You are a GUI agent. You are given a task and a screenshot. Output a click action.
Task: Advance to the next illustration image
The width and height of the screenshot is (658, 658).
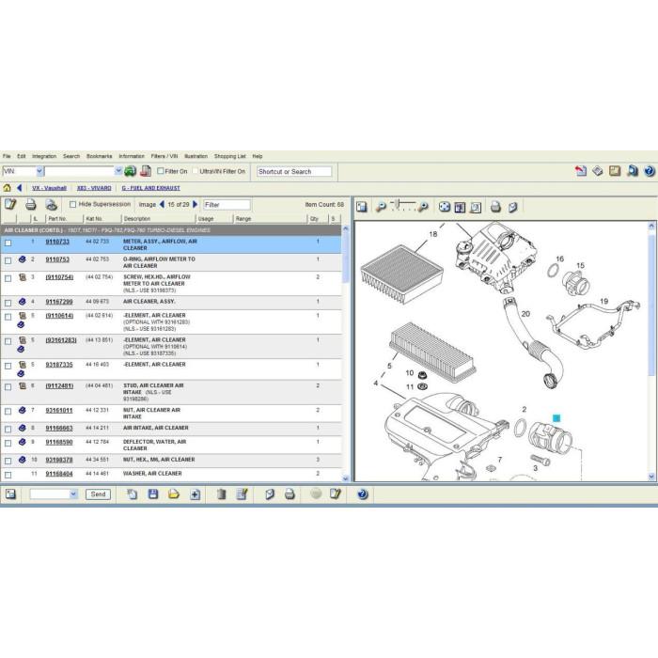(195, 204)
